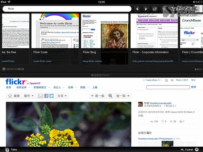Open the Flickr cart icon in header
Viewport: 203px width, 152px height.
point(166,80)
